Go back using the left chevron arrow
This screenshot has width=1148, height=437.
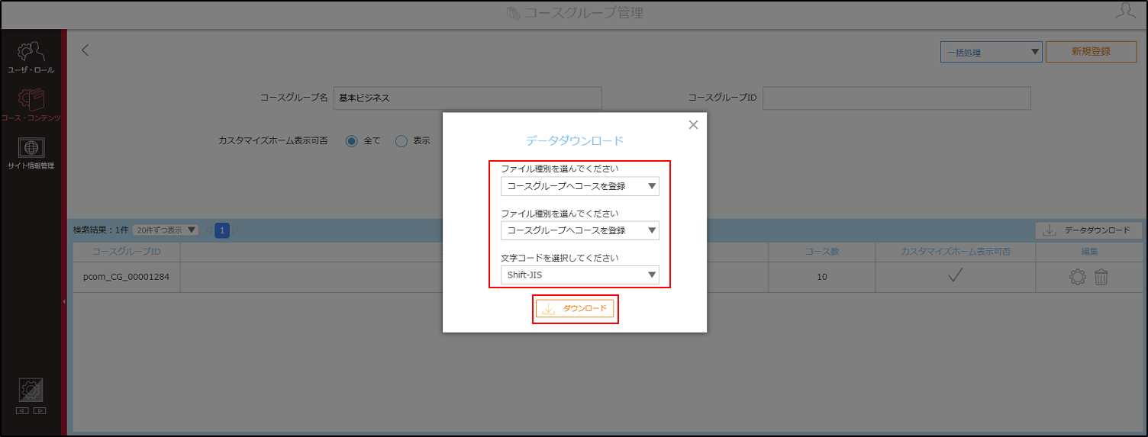click(x=85, y=50)
